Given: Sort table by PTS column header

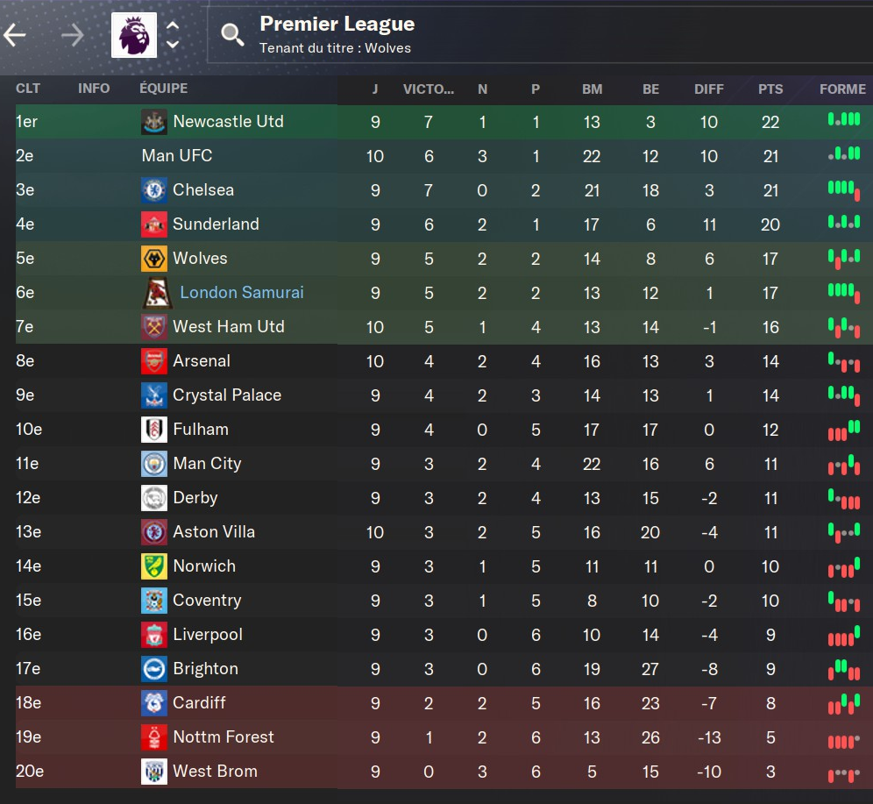Looking at the screenshot, I should point(770,89).
